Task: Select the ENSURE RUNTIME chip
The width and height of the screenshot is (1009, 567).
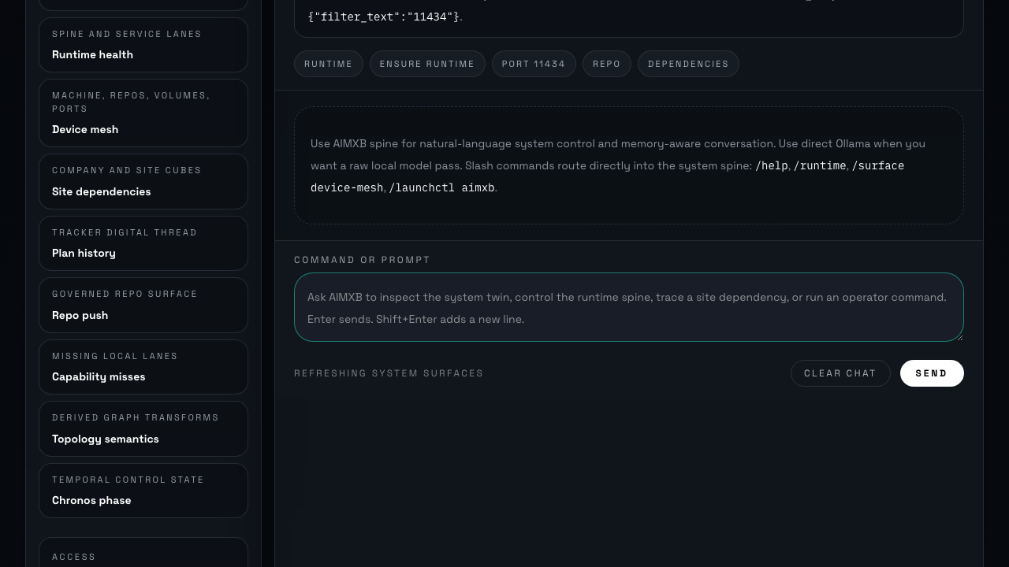Action: point(427,64)
